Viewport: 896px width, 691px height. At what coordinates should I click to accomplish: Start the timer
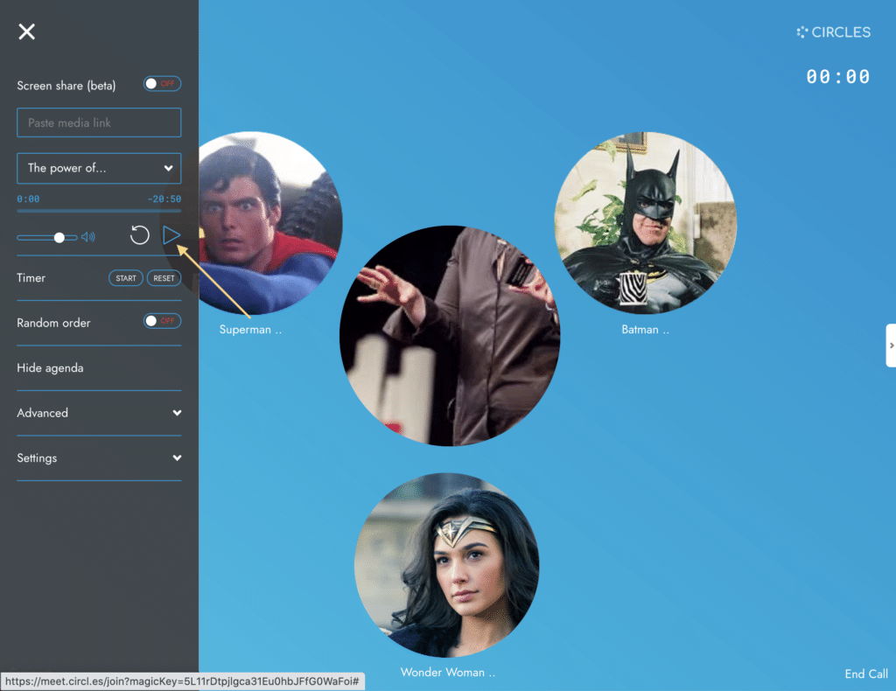[126, 278]
